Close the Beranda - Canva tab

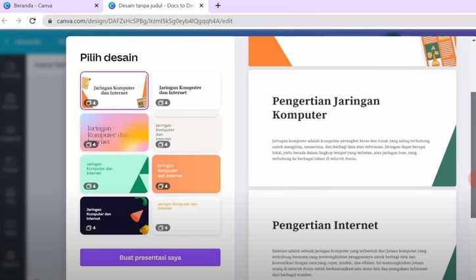tap(97, 5)
